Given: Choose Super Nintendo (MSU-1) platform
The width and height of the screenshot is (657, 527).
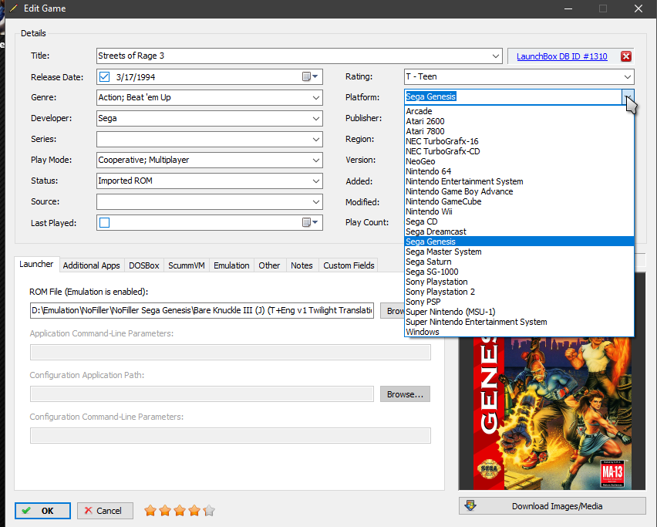Looking at the screenshot, I should click(519, 312).
